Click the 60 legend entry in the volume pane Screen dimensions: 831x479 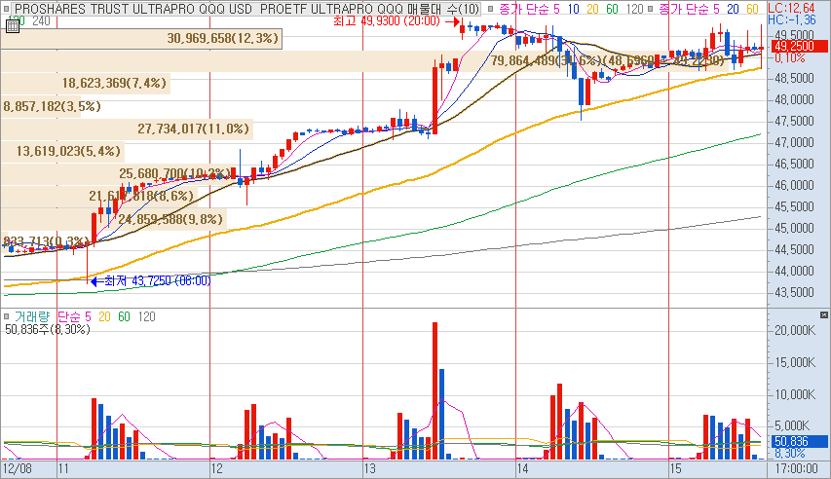(x=124, y=316)
